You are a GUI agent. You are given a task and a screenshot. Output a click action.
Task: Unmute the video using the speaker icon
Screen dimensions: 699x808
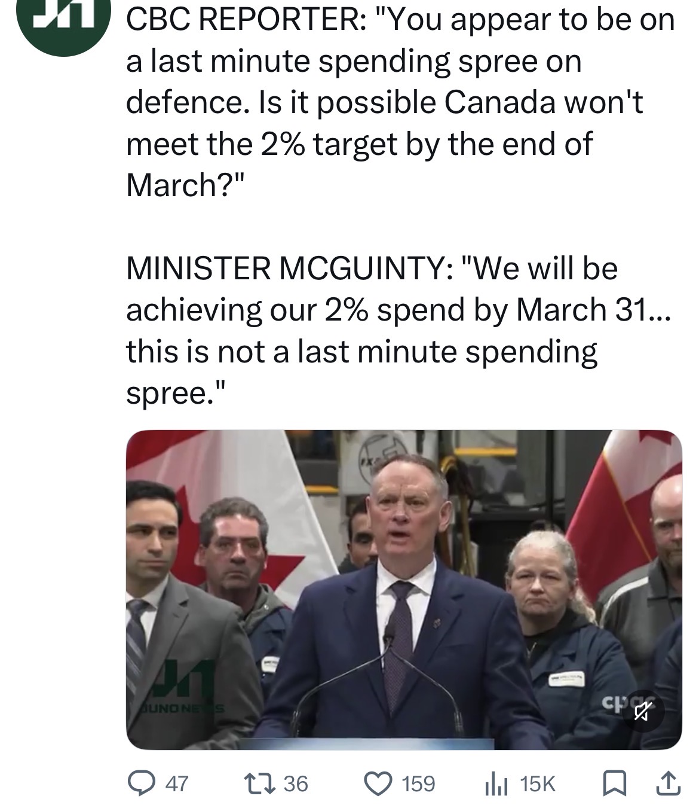tap(643, 711)
